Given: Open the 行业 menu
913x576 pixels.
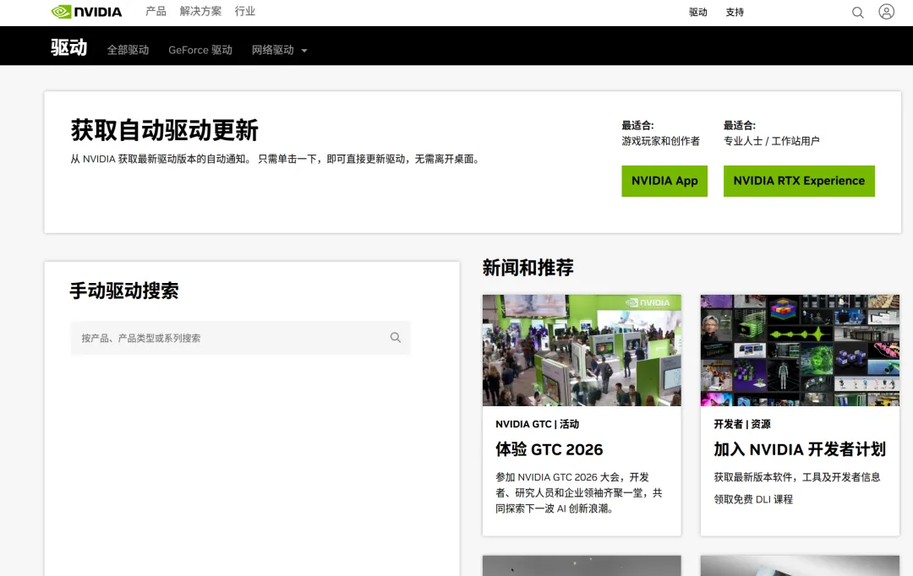Looking at the screenshot, I should tap(244, 11).
